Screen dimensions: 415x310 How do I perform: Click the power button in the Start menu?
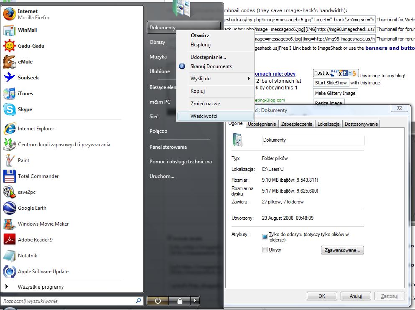pos(158,300)
